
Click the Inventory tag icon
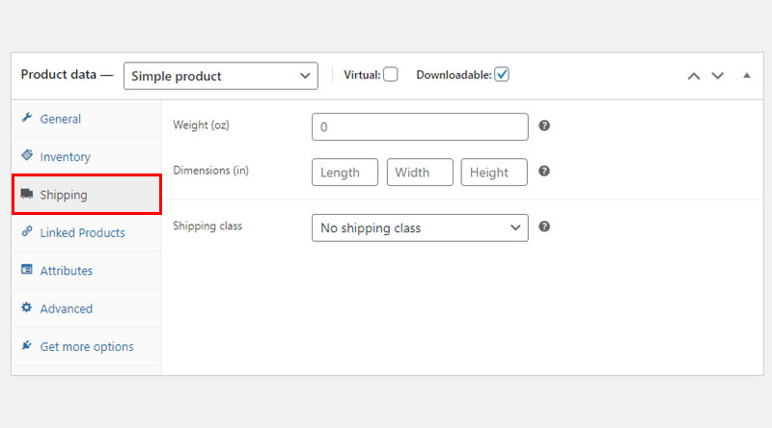[x=27, y=155]
